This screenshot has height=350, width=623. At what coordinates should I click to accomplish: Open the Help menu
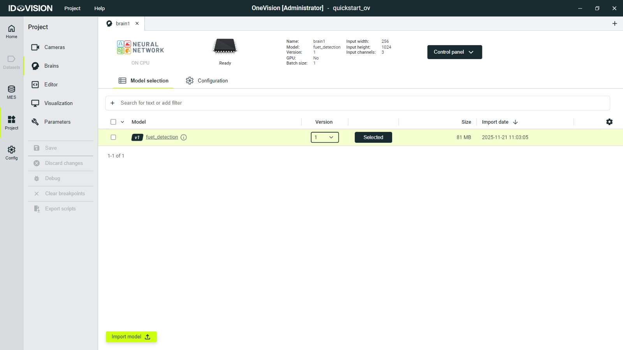pyautogui.click(x=99, y=8)
